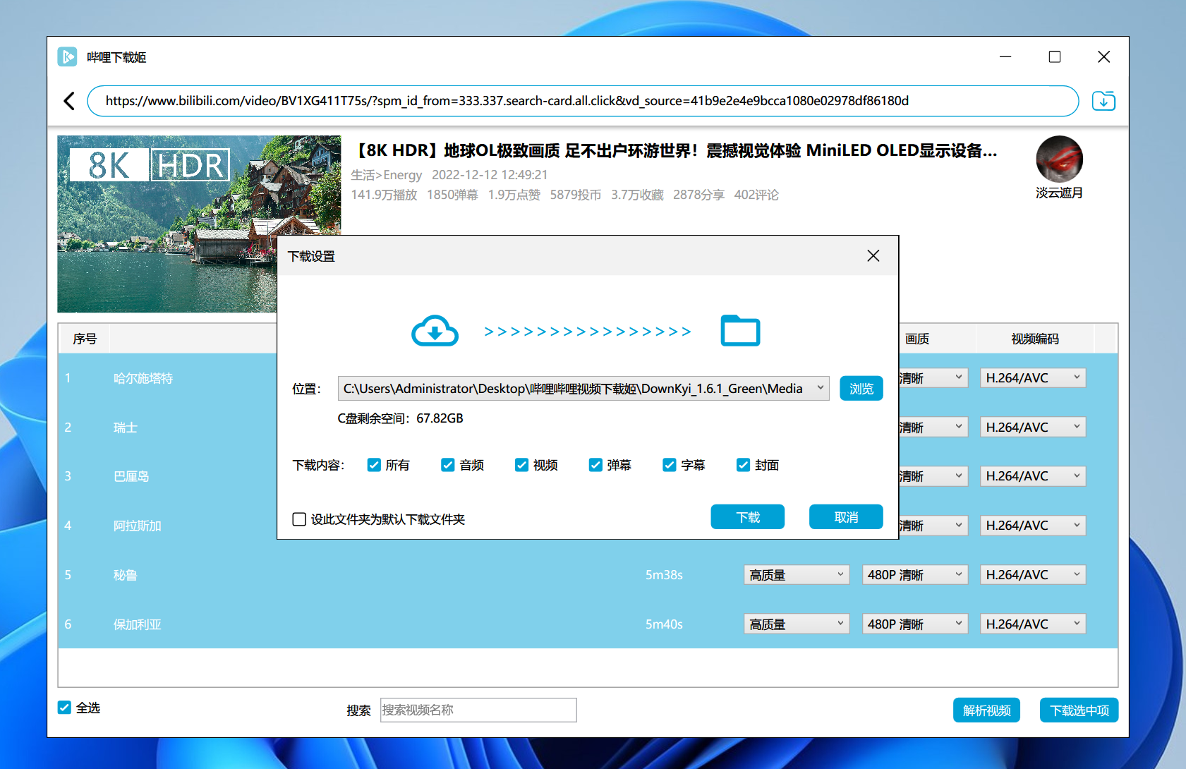1186x769 pixels.
Task: Open video codec dropdown for 秘鲁 row
Action: click(x=1032, y=575)
